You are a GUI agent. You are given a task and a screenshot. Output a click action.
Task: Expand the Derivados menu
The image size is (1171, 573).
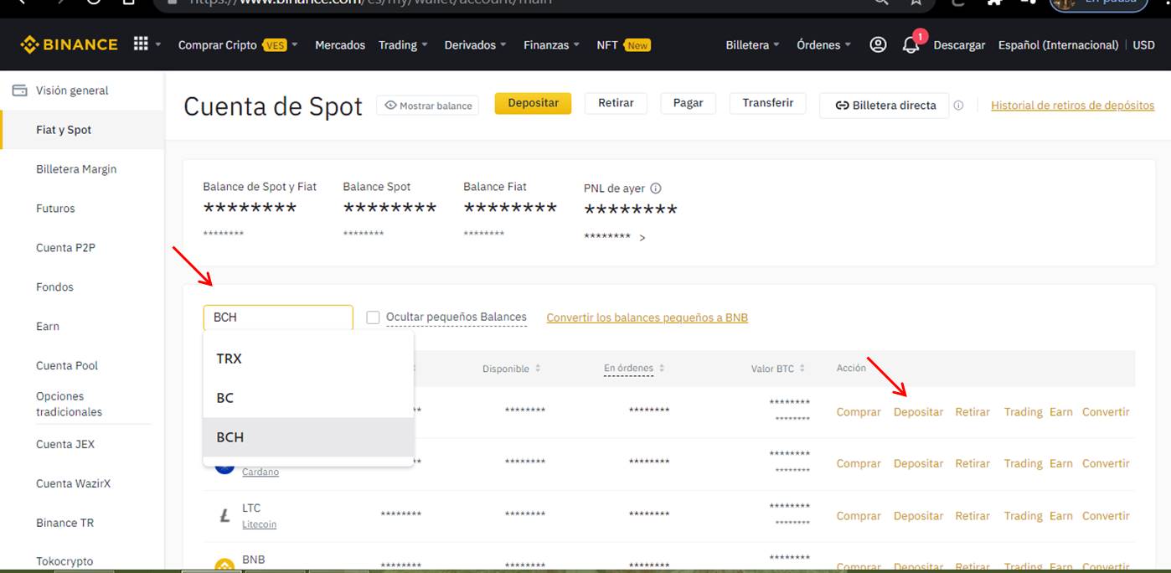[x=476, y=45]
